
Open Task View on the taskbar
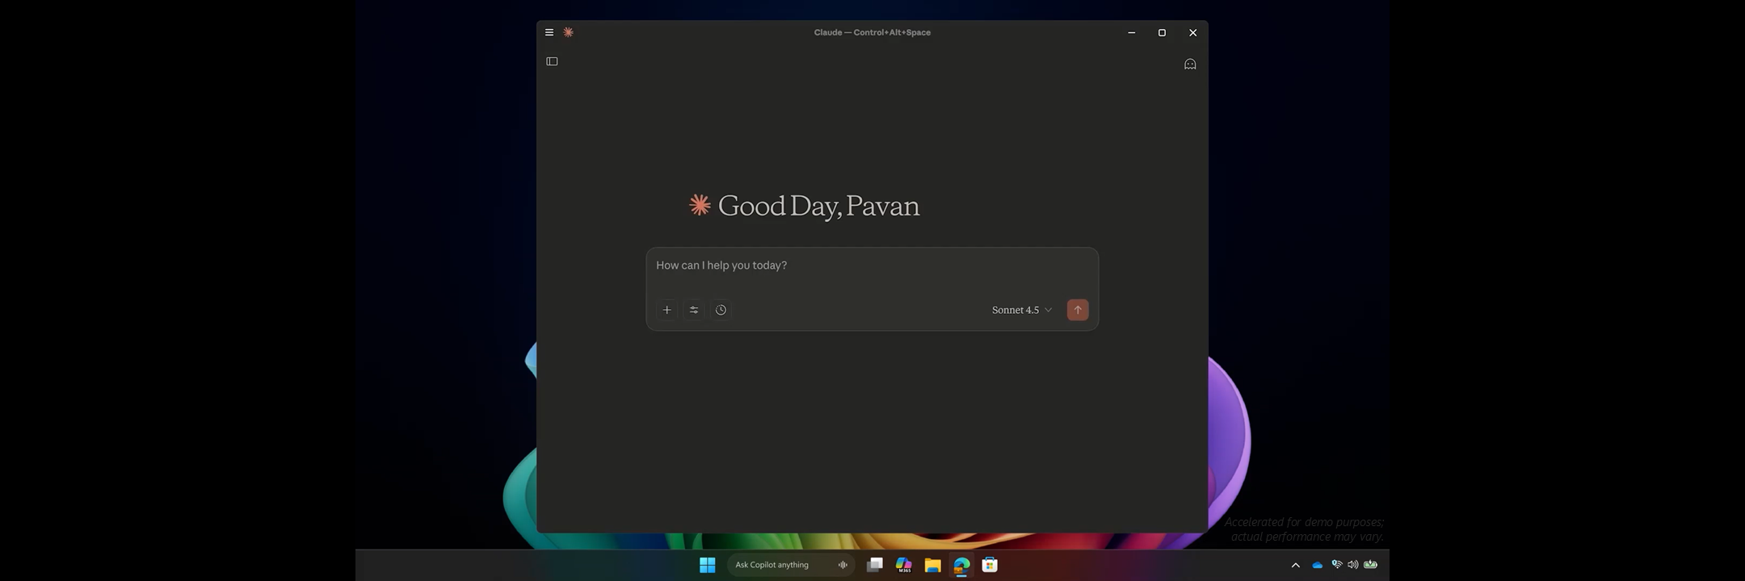pos(875,565)
